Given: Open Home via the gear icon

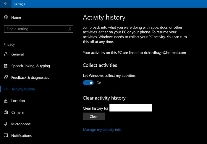Looking at the screenshot, I should click(x=6, y=17).
